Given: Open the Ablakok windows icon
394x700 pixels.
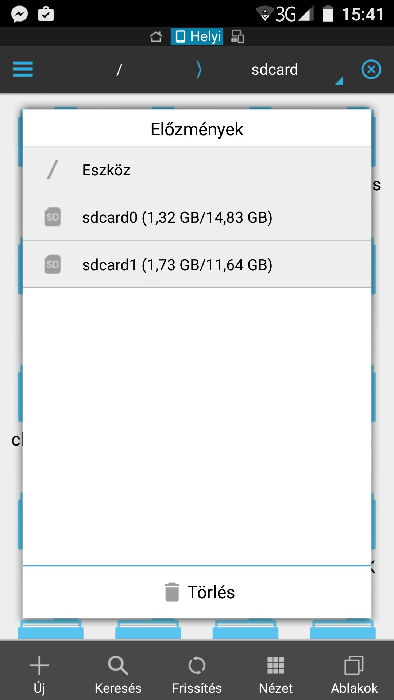Looking at the screenshot, I should [x=354, y=665].
